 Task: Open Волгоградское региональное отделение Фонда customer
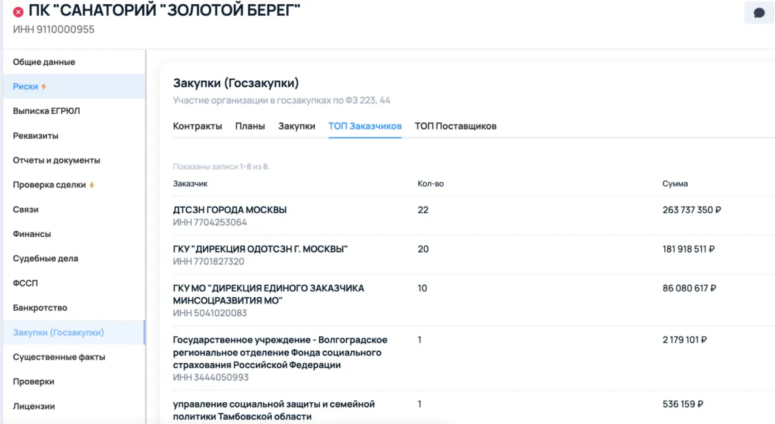pyautogui.click(x=280, y=353)
